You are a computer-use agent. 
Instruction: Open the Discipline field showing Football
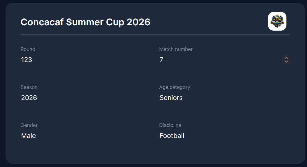click(x=172, y=136)
